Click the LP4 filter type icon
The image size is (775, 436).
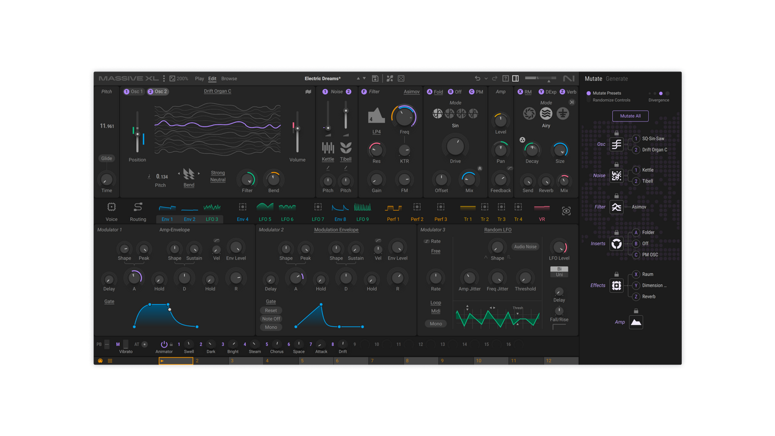click(376, 116)
